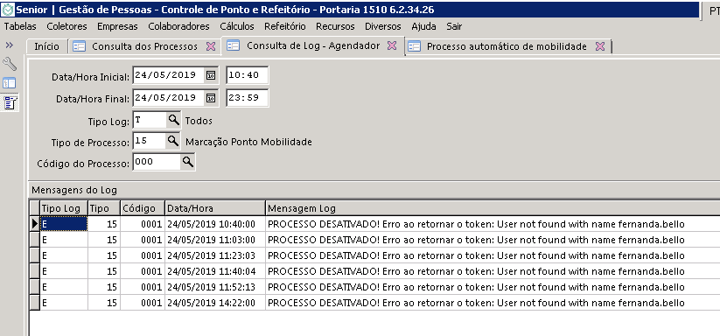
Task: Expand the sidebar with double chevron
Action: tap(9, 45)
